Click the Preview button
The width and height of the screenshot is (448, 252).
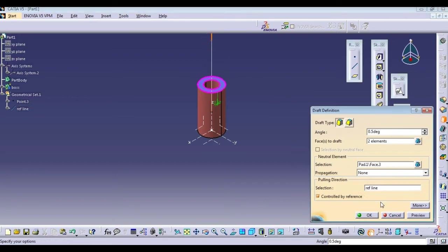coord(418,215)
